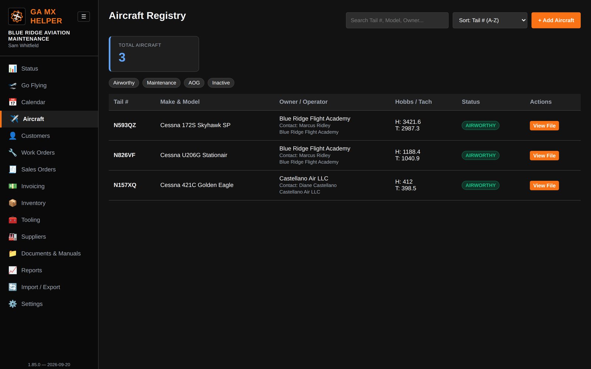Open the Calendar icon in sidebar
The height and width of the screenshot is (369, 591).
click(13, 102)
